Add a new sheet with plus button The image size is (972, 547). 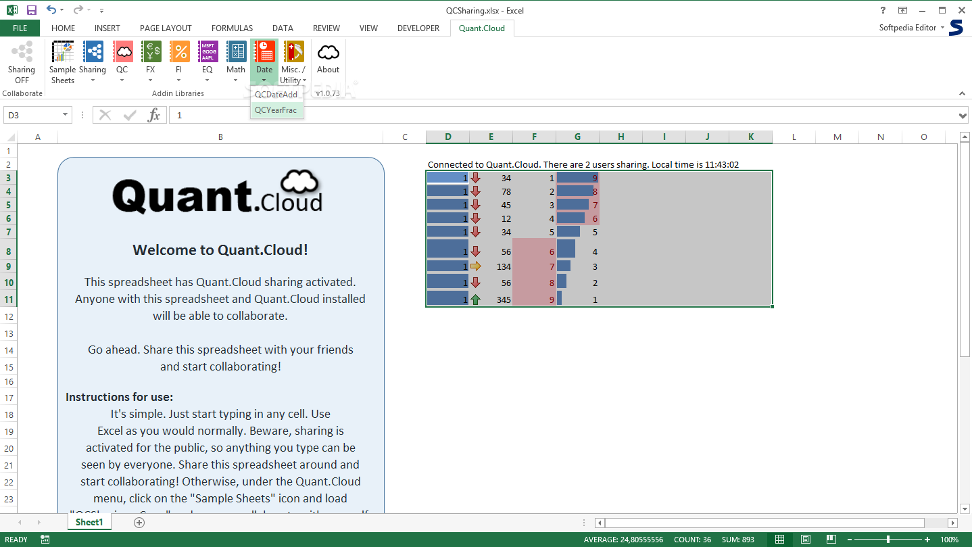(x=139, y=523)
